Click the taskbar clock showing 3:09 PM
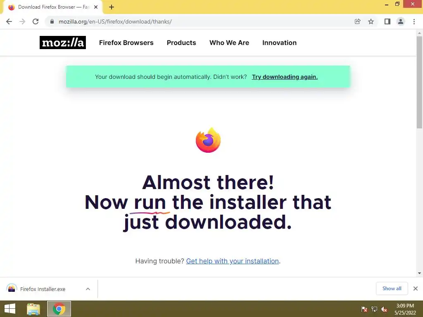This screenshot has width=423, height=317. coord(405,309)
